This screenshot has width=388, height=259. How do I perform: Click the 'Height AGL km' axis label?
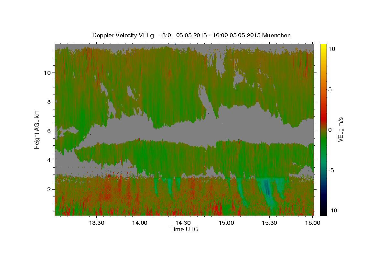coord(37,129)
